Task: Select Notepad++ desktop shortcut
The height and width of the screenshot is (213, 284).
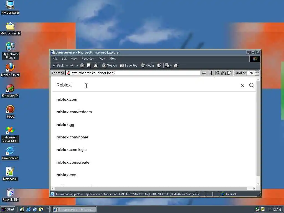Action: tap(10, 174)
